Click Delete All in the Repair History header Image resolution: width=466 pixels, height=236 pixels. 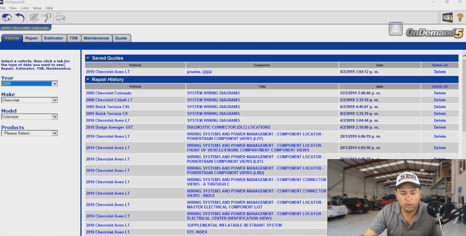pyautogui.click(x=440, y=86)
